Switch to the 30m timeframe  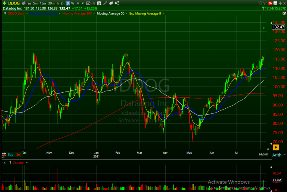(x=51, y=3)
